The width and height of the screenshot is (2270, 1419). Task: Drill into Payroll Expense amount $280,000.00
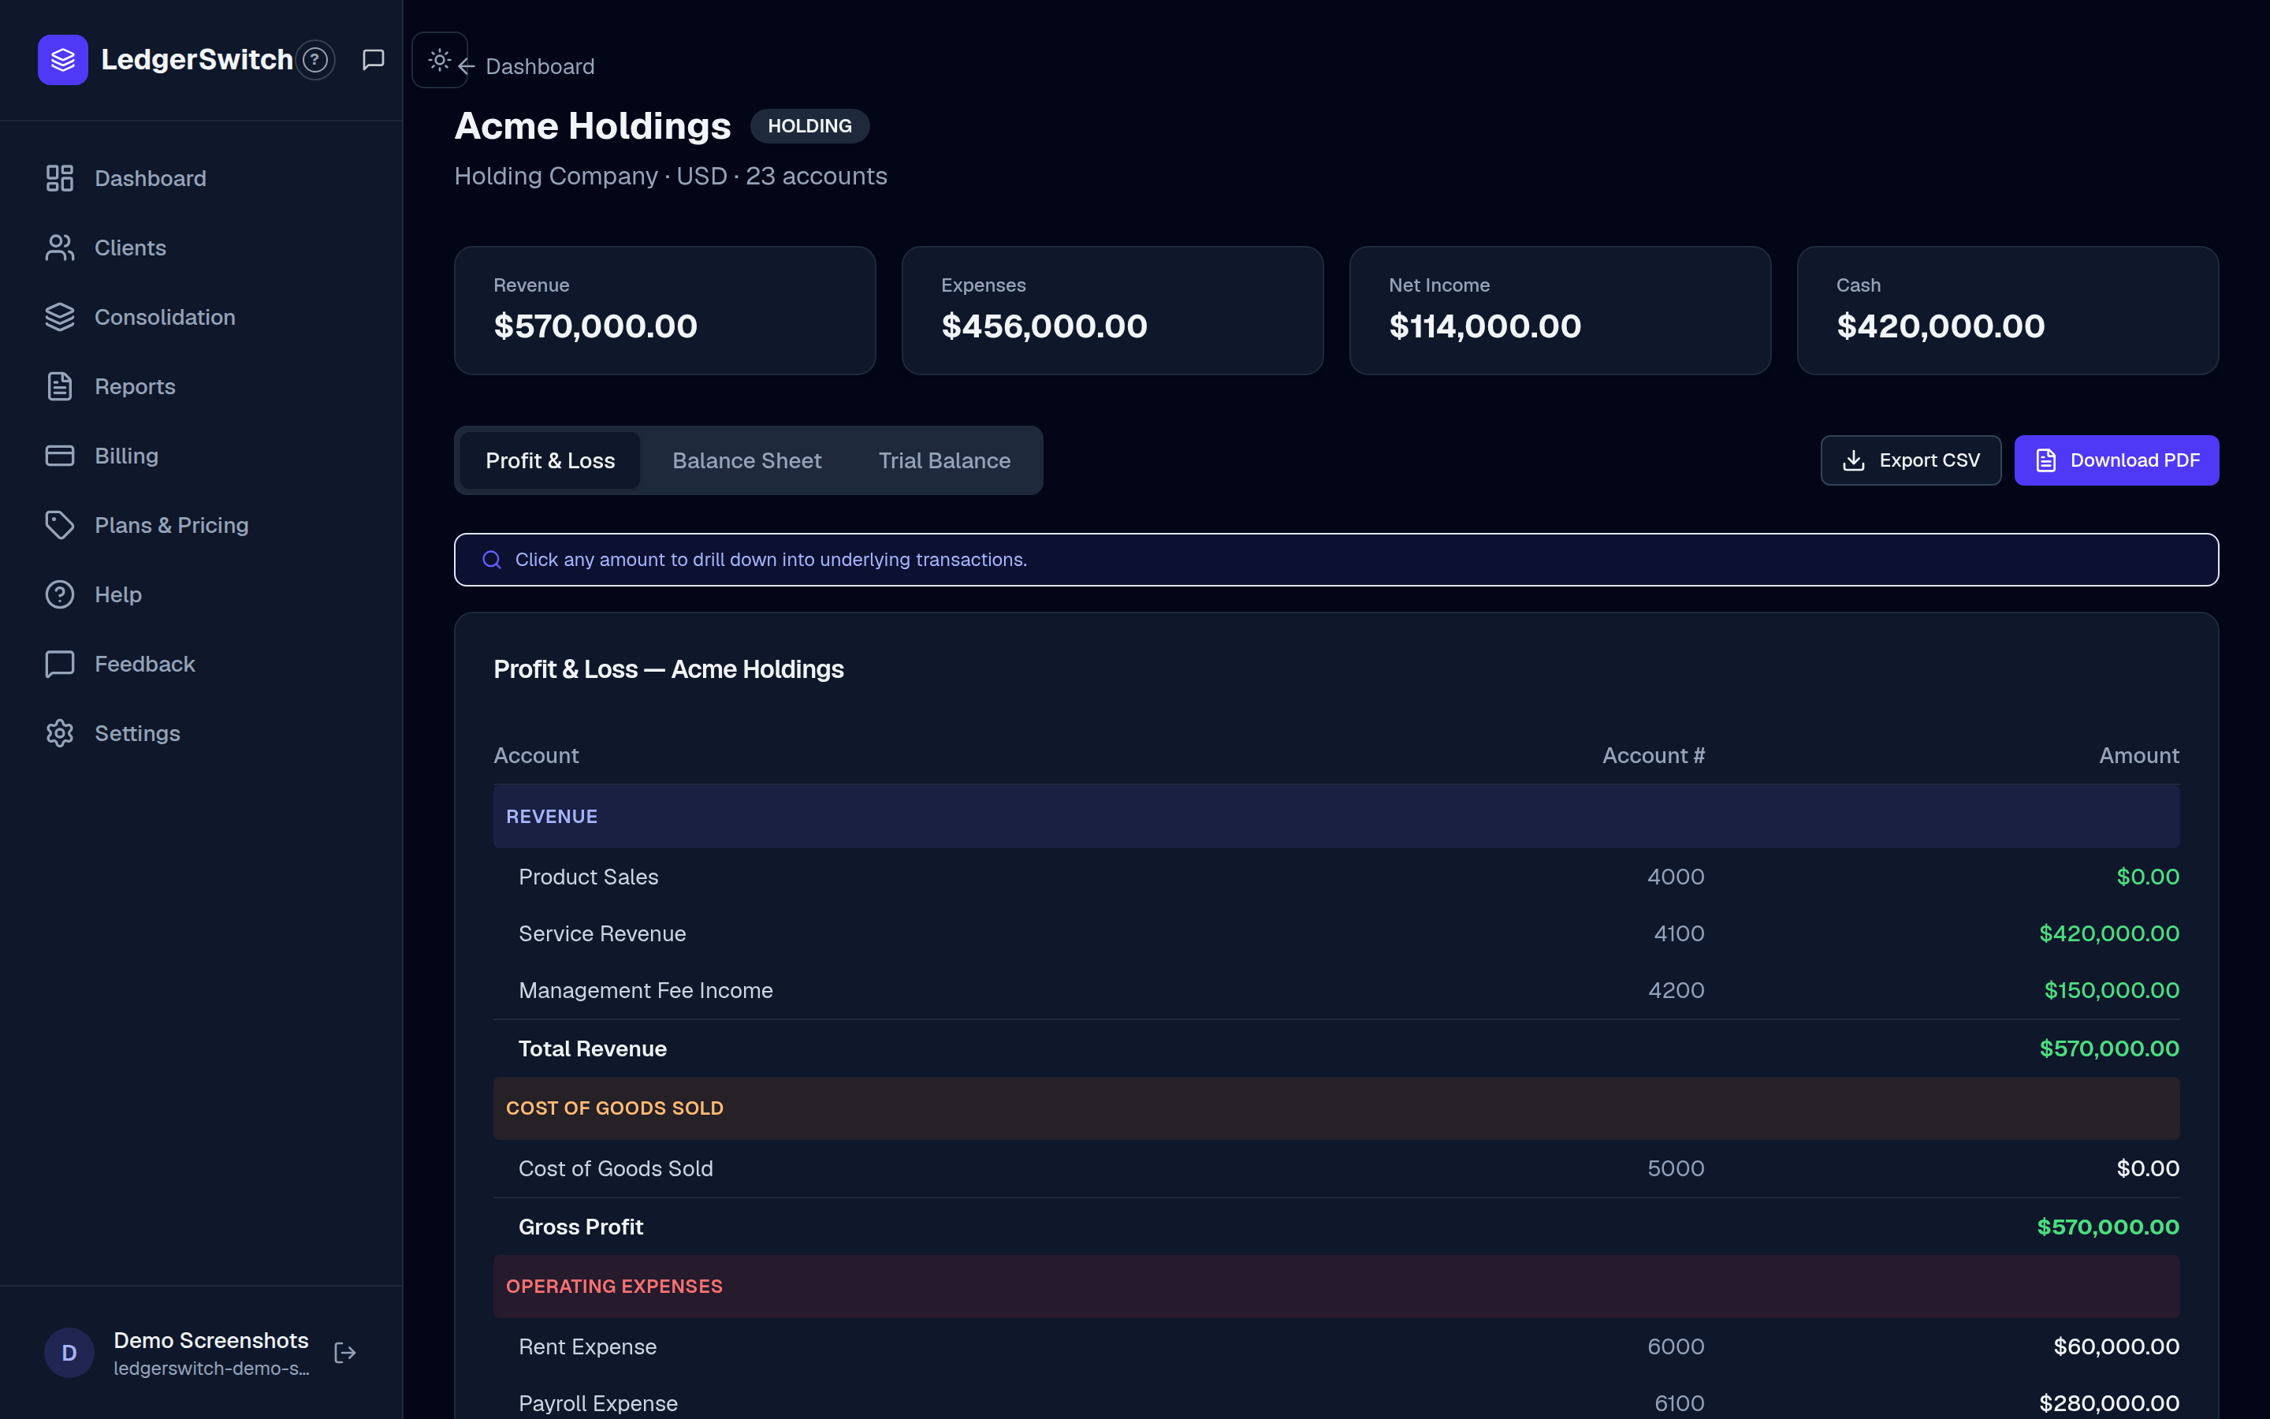pyautogui.click(x=2108, y=1403)
